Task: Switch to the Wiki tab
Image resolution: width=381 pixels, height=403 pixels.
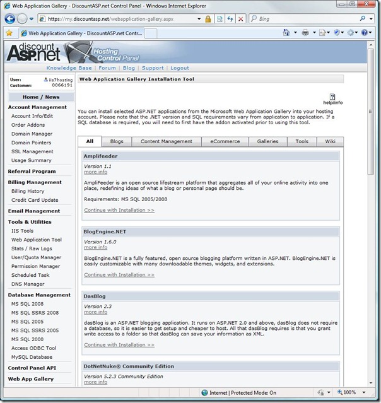Action: [x=330, y=142]
